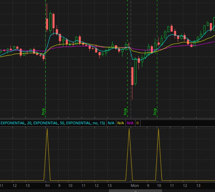The image size is (215, 192).
Task: Click the Mon label on time axis
Action: click(x=134, y=185)
